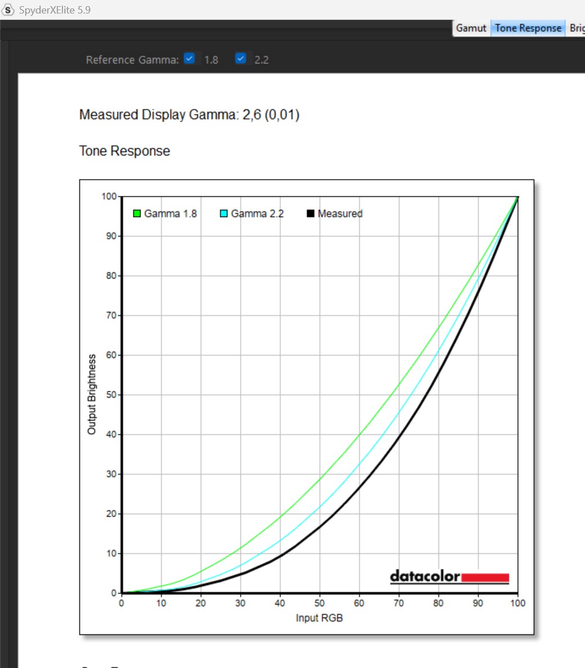Click the Input RGB axis label
This screenshot has width=585, height=668.
319,618
